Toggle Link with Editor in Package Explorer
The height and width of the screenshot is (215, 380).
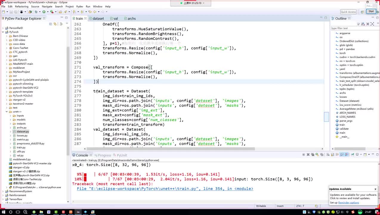(55, 24)
